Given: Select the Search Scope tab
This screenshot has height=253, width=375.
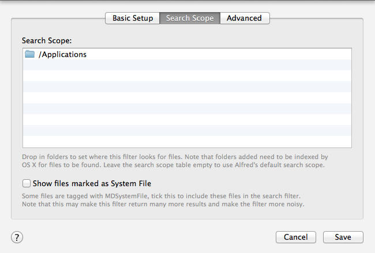Looking at the screenshot, I should tap(190, 18).
